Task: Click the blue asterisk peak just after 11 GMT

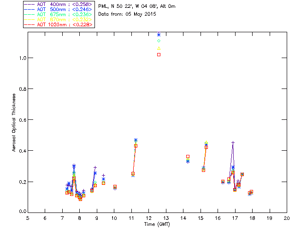Action: click(x=136, y=140)
